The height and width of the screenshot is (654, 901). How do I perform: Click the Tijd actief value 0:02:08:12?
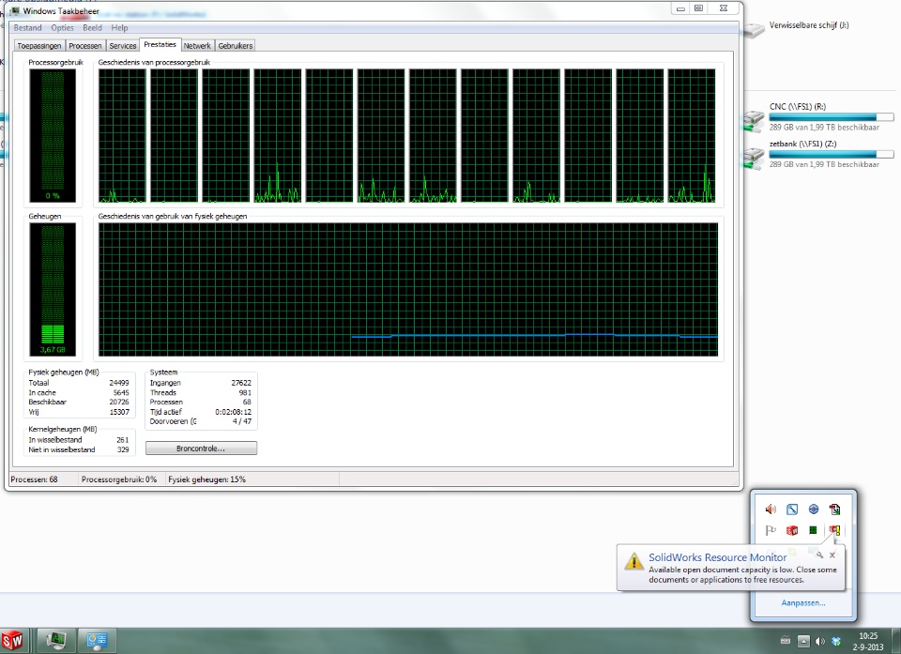point(234,412)
